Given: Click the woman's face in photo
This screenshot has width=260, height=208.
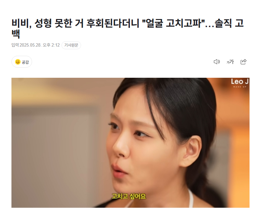Looking at the screenshot, I should click(149, 143).
